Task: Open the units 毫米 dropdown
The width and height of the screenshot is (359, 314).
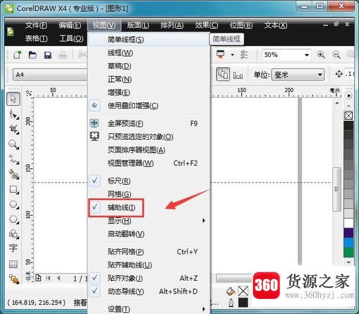Action: [x=320, y=75]
